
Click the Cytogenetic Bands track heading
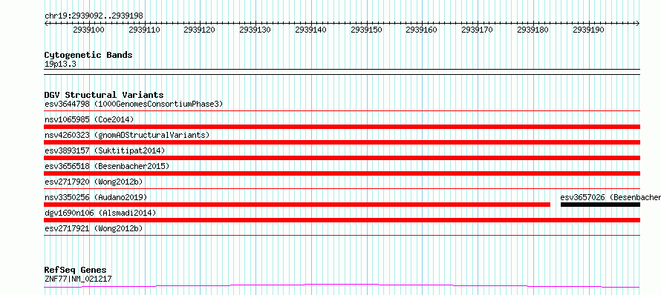click(88, 55)
